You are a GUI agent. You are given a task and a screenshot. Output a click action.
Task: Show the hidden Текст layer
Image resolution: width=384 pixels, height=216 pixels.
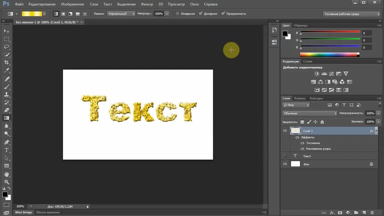(285, 156)
